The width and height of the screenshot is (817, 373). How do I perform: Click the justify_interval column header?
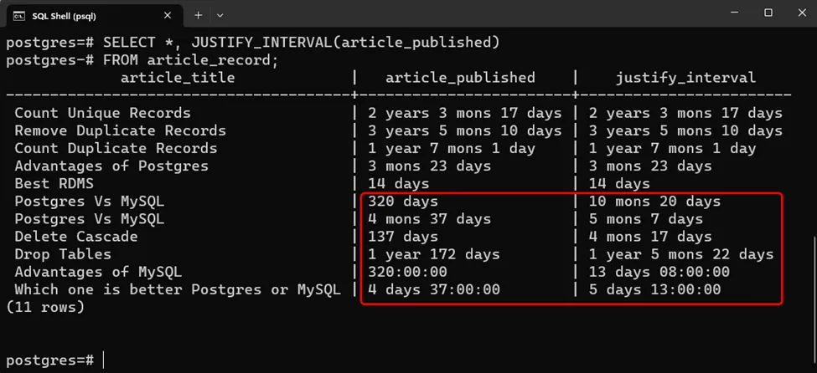[x=685, y=78]
